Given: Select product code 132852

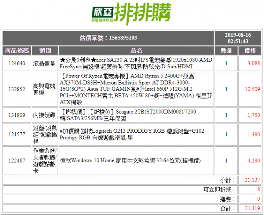Looking at the screenshot, I should (17, 89).
